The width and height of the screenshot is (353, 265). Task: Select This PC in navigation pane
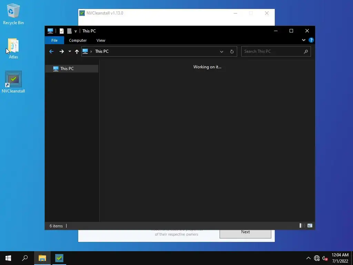(x=72, y=69)
